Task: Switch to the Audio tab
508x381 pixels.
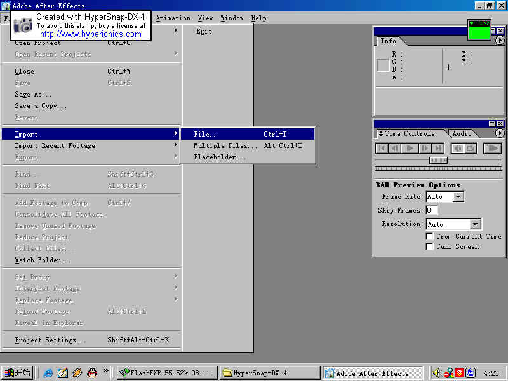Action: click(462, 133)
